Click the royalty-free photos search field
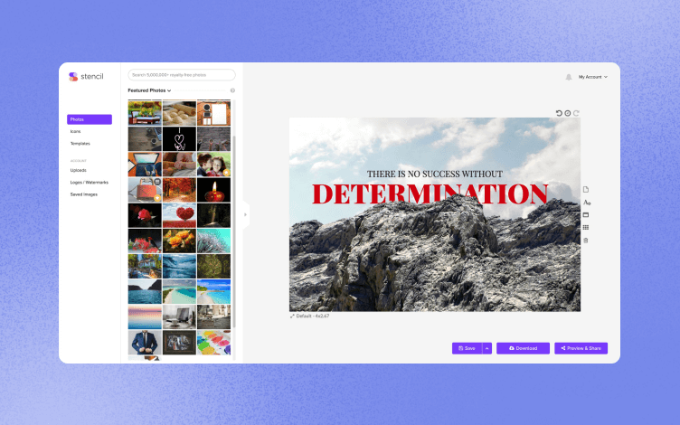This screenshot has height=425, width=680. point(182,75)
